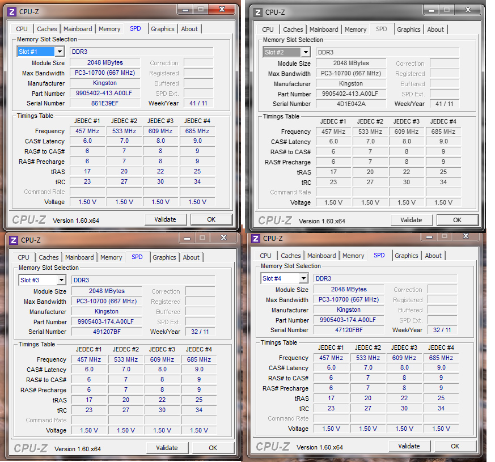Minimize the Slot #2 CPU-Z window

pyautogui.click(x=431, y=10)
